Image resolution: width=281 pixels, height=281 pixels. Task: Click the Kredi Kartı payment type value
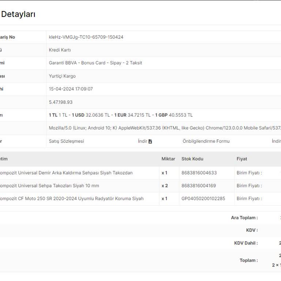click(x=60, y=50)
